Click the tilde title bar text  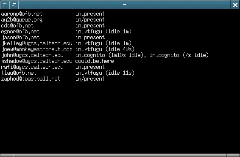pyautogui.click(x=124, y=5)
